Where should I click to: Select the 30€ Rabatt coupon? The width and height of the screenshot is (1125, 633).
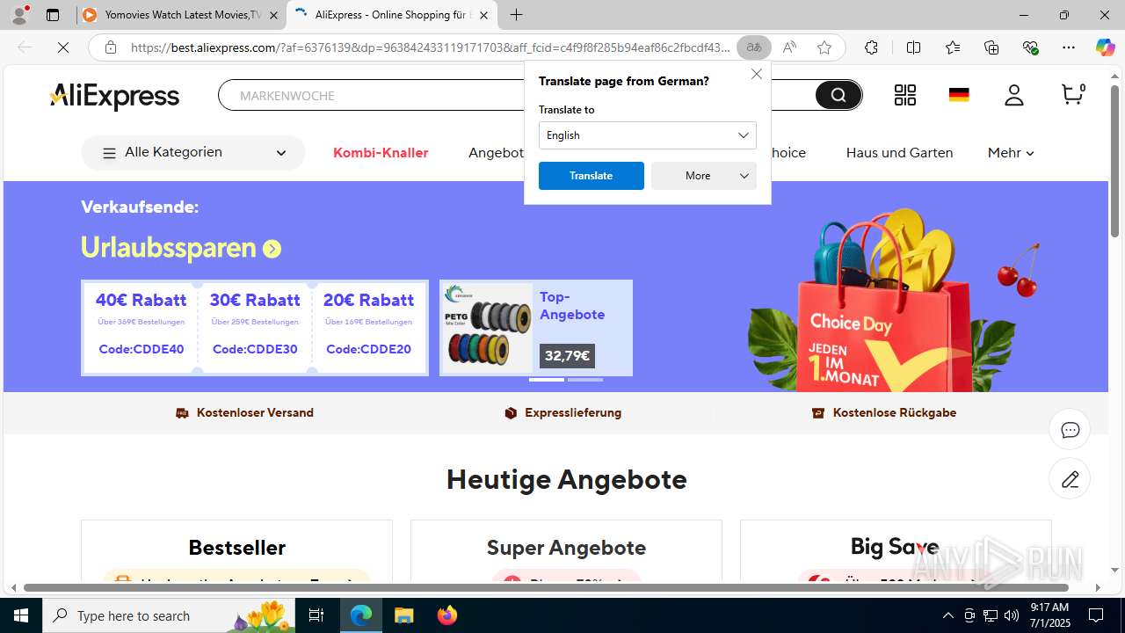click(x=255, y=327)
